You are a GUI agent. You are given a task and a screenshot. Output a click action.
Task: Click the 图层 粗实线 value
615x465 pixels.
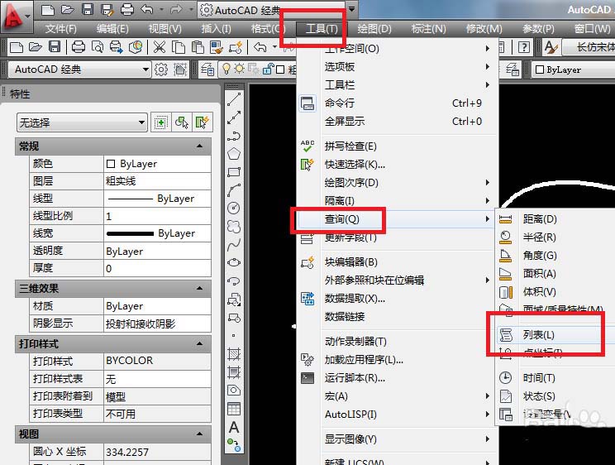tap(157, 181)
